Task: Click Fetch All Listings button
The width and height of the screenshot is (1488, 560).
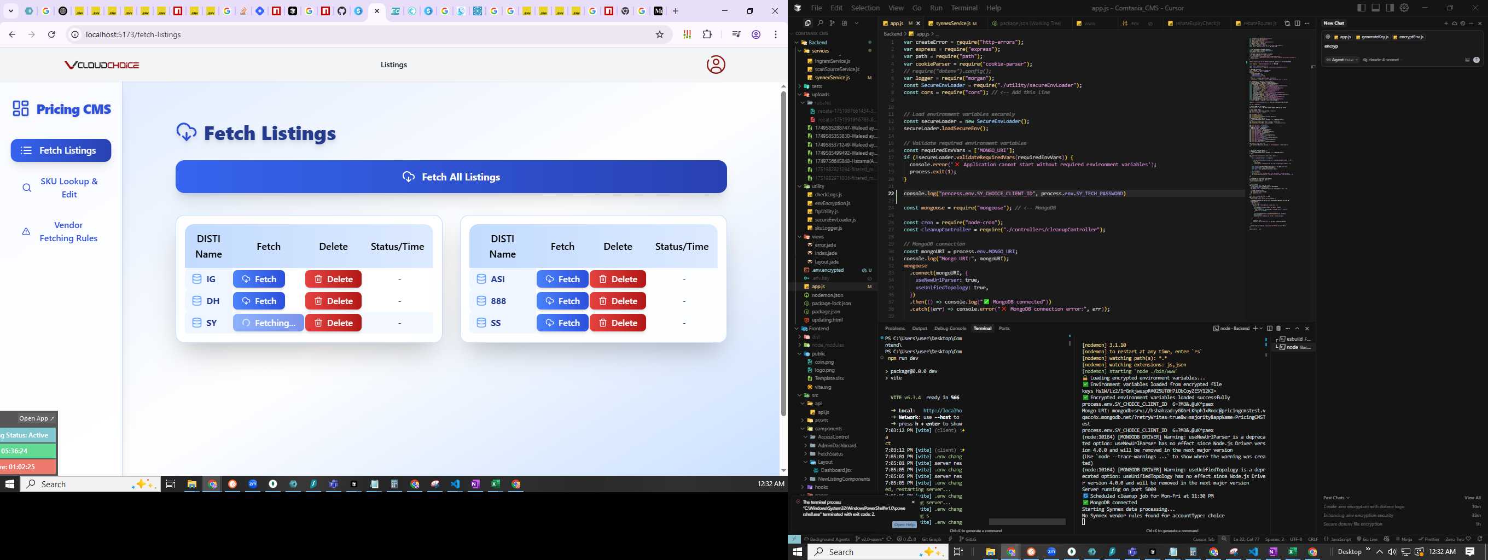Action: (451, 177)
